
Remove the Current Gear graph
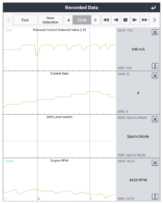155,76
